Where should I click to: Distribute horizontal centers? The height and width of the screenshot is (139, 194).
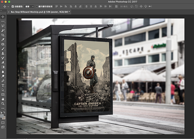pos(105,6)
